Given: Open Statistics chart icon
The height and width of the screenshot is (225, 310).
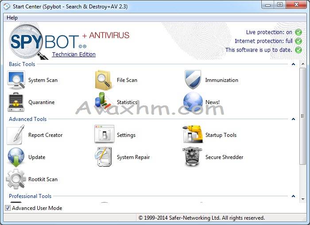Looking at the screenshot, I should 103,101.
